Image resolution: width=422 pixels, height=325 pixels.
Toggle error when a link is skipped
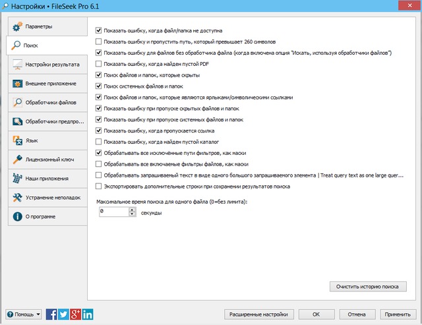98,131
